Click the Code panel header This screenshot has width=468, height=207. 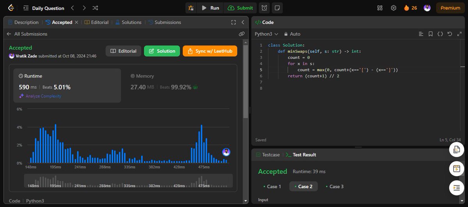(x=264, y=22)
